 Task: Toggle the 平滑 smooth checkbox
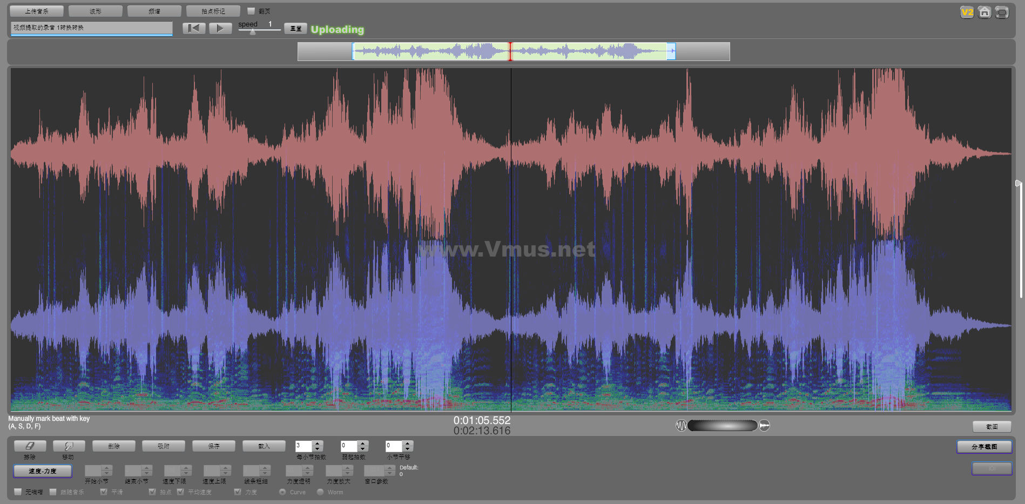[x=104, y=492]
